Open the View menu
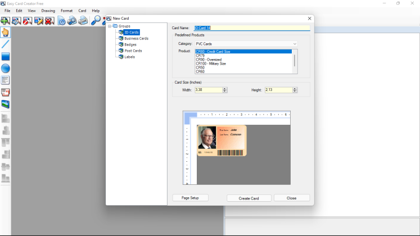 click(31, 11)
